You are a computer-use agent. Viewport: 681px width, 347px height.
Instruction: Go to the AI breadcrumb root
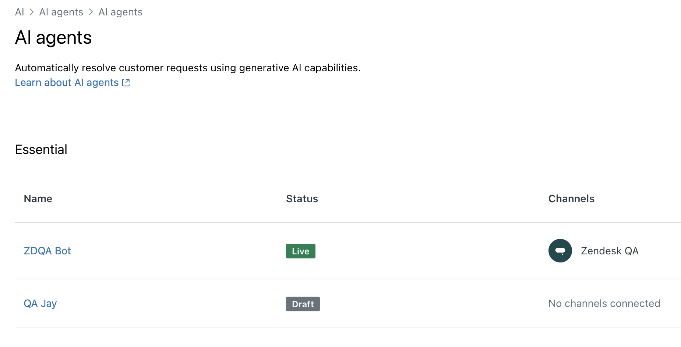point(19,12)
